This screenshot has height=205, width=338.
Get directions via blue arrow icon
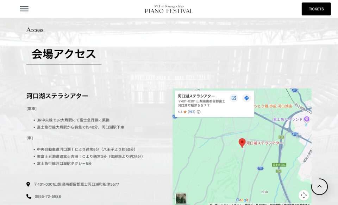coord(246,98)
